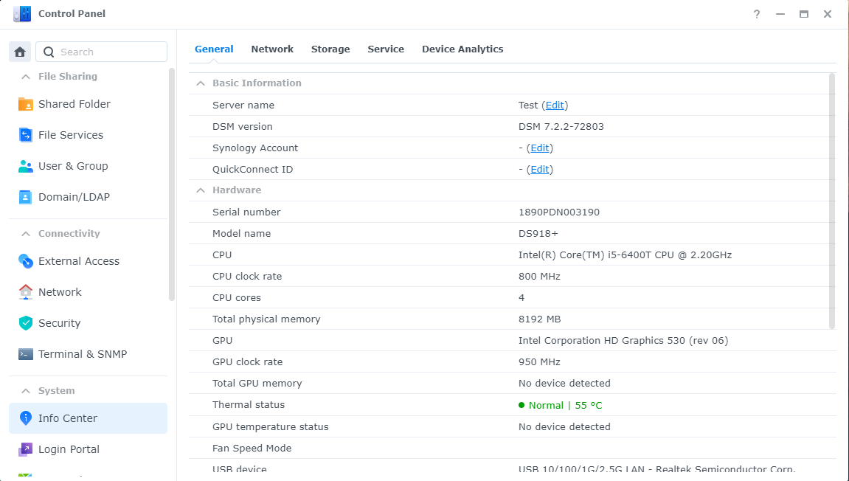Click the External Access icon

[x=26, y=261]
